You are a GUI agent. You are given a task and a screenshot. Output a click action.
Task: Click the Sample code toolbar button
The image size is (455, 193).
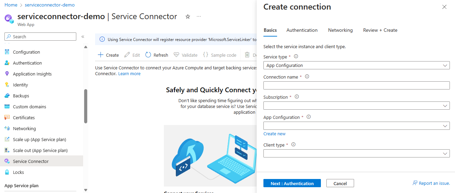[x=219, y=55]
